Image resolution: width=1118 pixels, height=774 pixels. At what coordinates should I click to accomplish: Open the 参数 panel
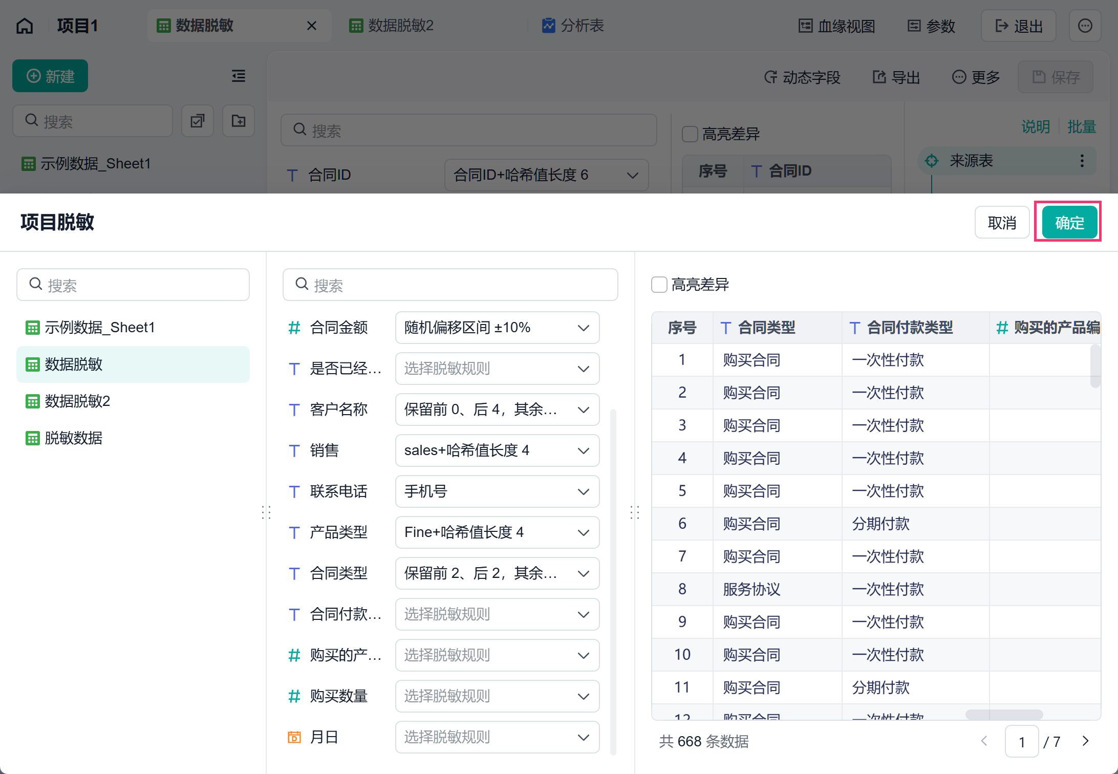(931, 26)
